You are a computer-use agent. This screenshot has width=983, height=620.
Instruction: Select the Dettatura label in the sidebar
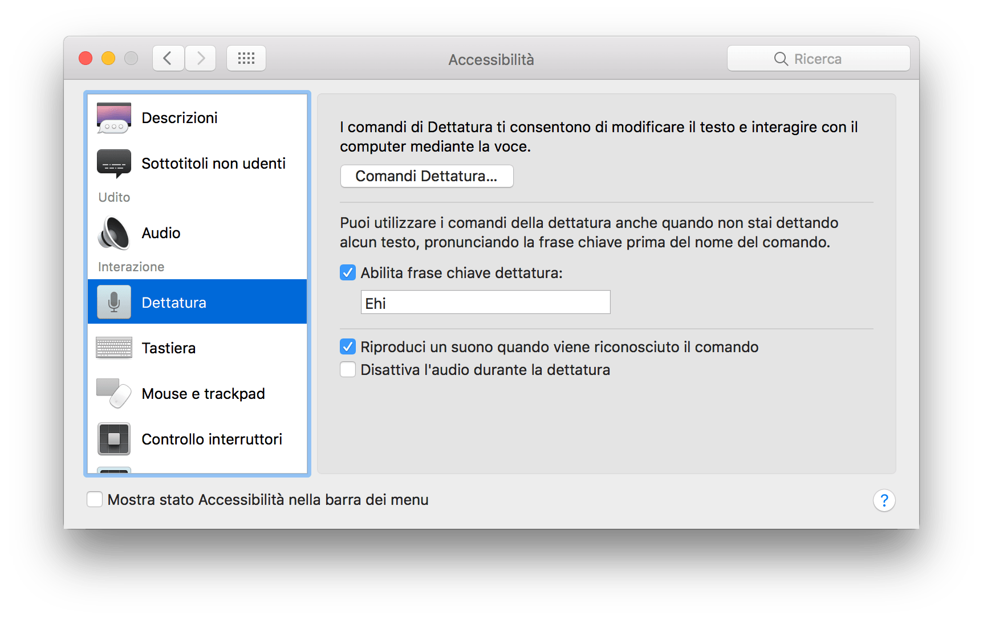[x=174, y=303]
